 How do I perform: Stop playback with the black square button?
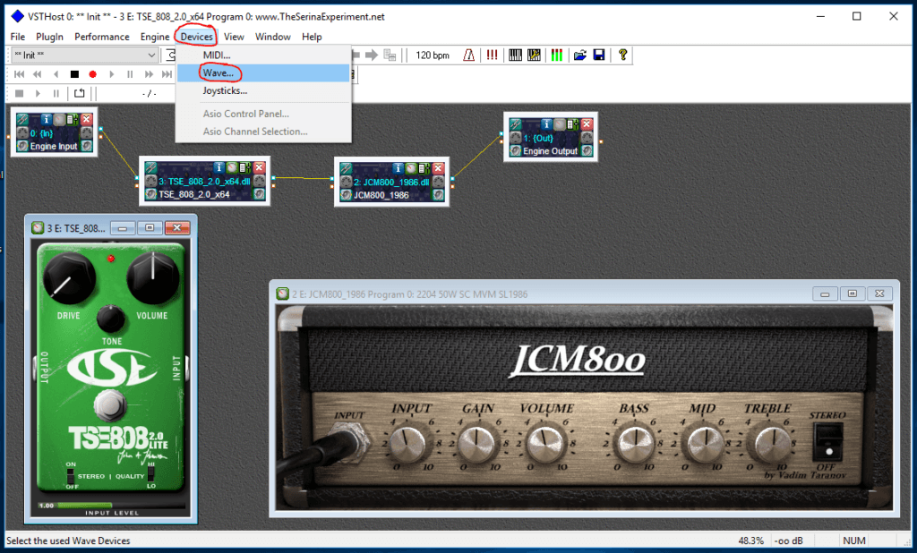point(74,74)
